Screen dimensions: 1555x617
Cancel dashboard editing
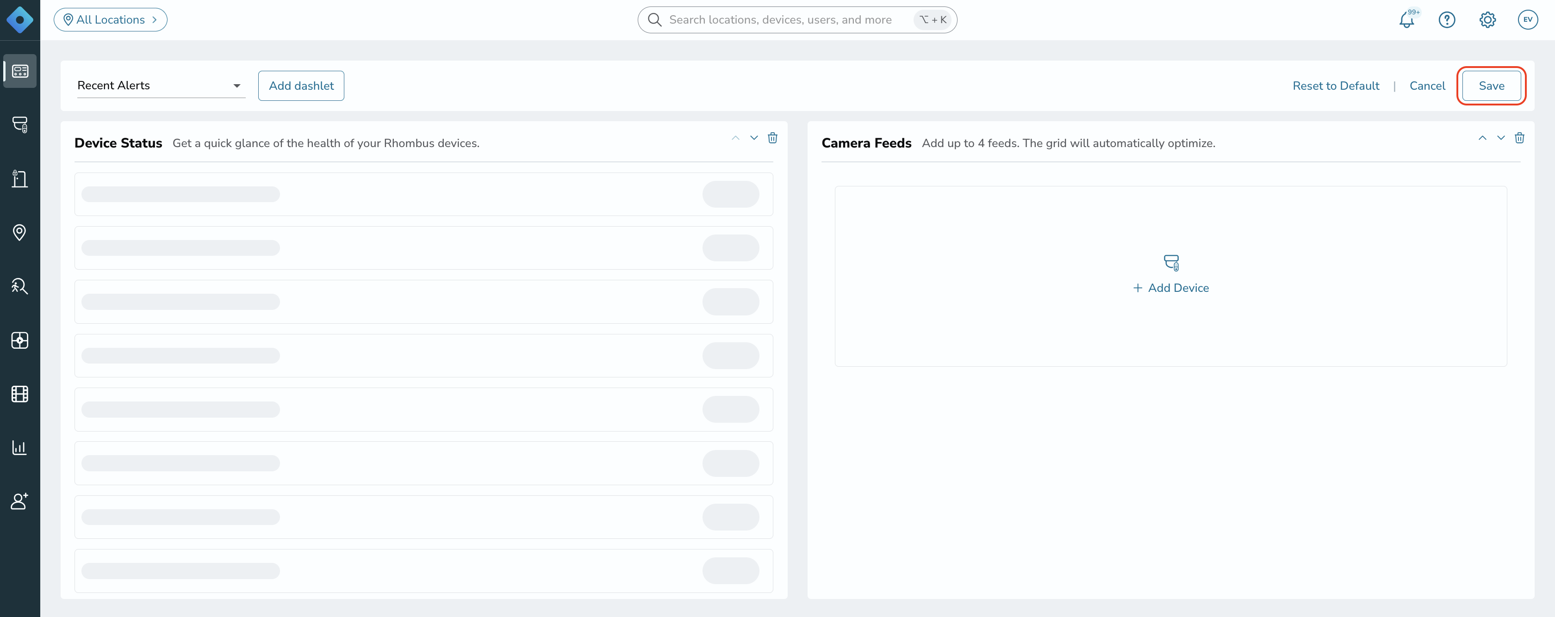(x=1427, y=86)
